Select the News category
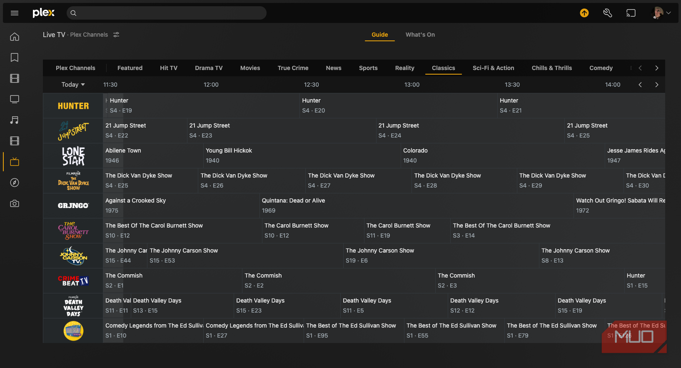Image resolution: width=681 pixels, height=368 pixels. [x=334, y=68]
